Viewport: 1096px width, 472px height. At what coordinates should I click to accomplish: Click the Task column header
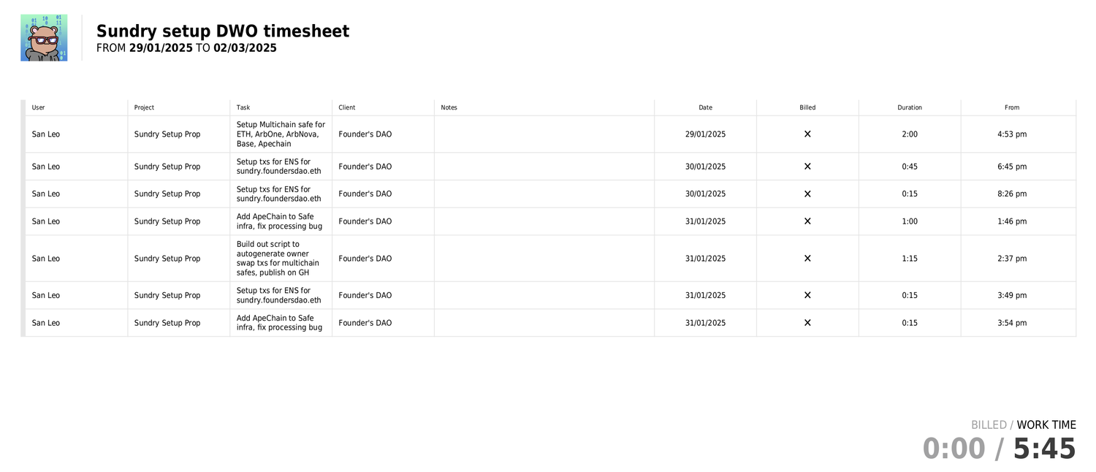pyautogui.click(x=243, y=107)
